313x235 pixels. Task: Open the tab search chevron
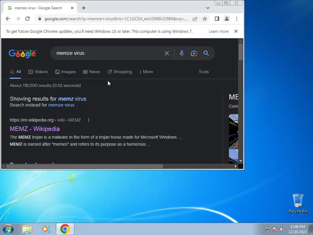tap(208, 8)
